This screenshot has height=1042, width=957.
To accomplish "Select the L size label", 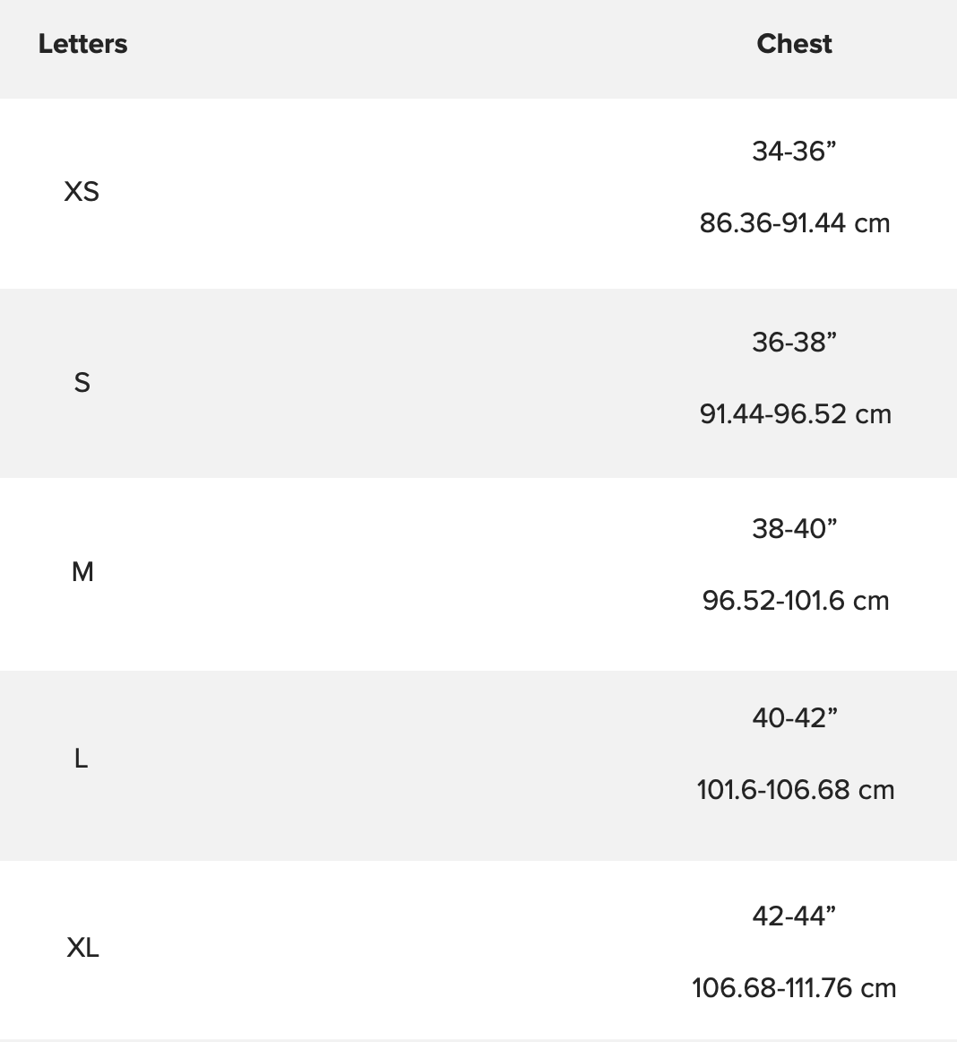I will coord(81,760).
